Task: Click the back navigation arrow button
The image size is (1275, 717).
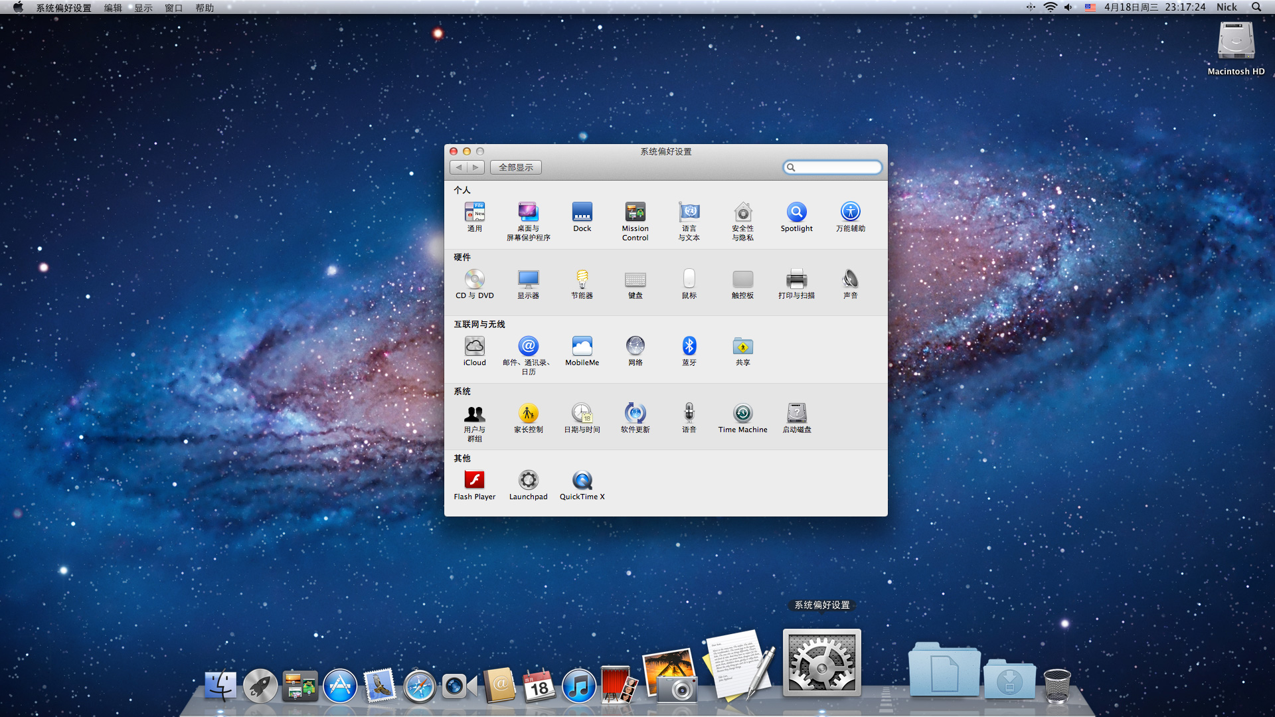Action: [x=459, y=167]
